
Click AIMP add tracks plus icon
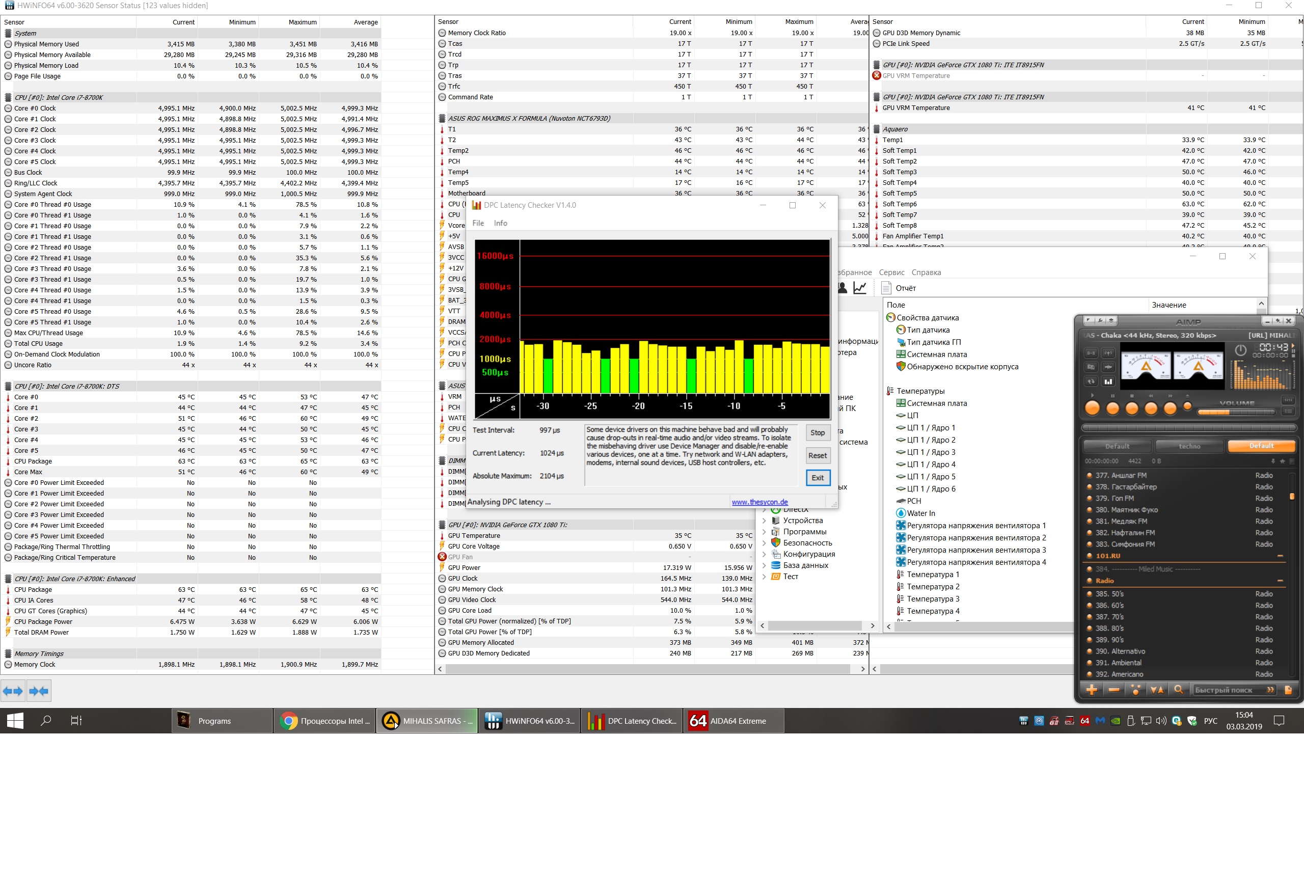click(1091, 690)
